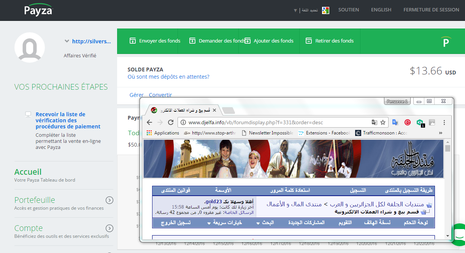The height and width of the screenshot is (253, 465).
Task: Open استعادة كلمة المرور password recovery link
Action: click(290, 190)
